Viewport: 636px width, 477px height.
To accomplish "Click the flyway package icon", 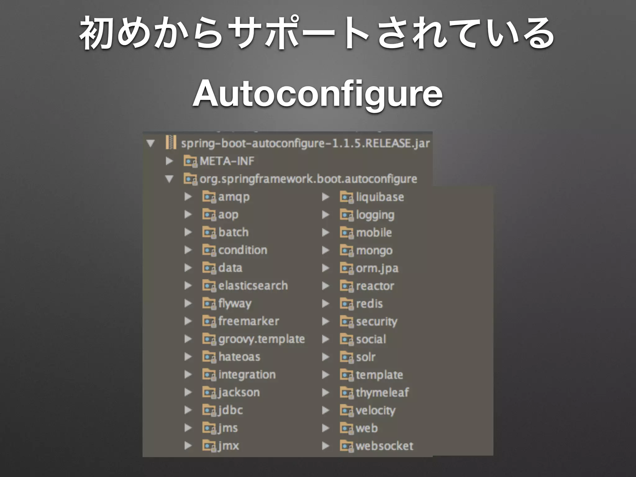I will pos(209,303).
